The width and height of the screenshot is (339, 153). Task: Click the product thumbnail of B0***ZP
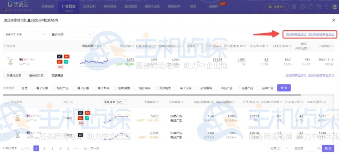[17, 118]
